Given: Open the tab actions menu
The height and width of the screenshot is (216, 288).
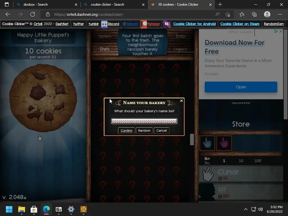Looking at the screenshot, I should [x=7, y=4].
